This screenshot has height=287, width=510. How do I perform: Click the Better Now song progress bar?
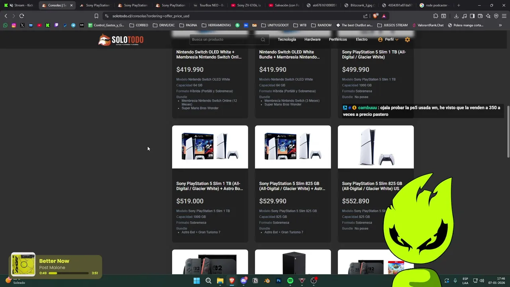pyautogui.click(x=69, y=273)
